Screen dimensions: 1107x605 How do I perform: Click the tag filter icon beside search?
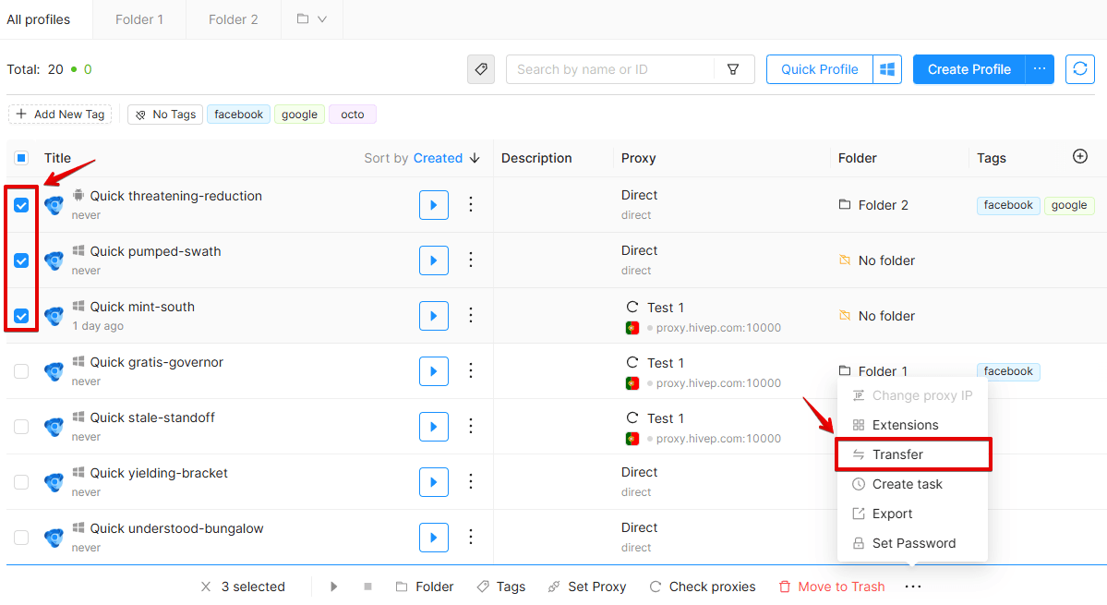click(481, 69)
